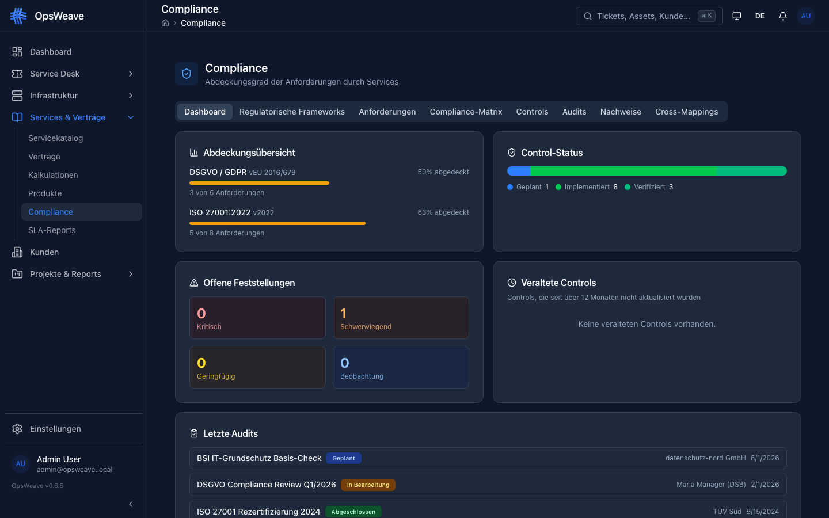Click the Control-Status shield icon

pos(512,153)
